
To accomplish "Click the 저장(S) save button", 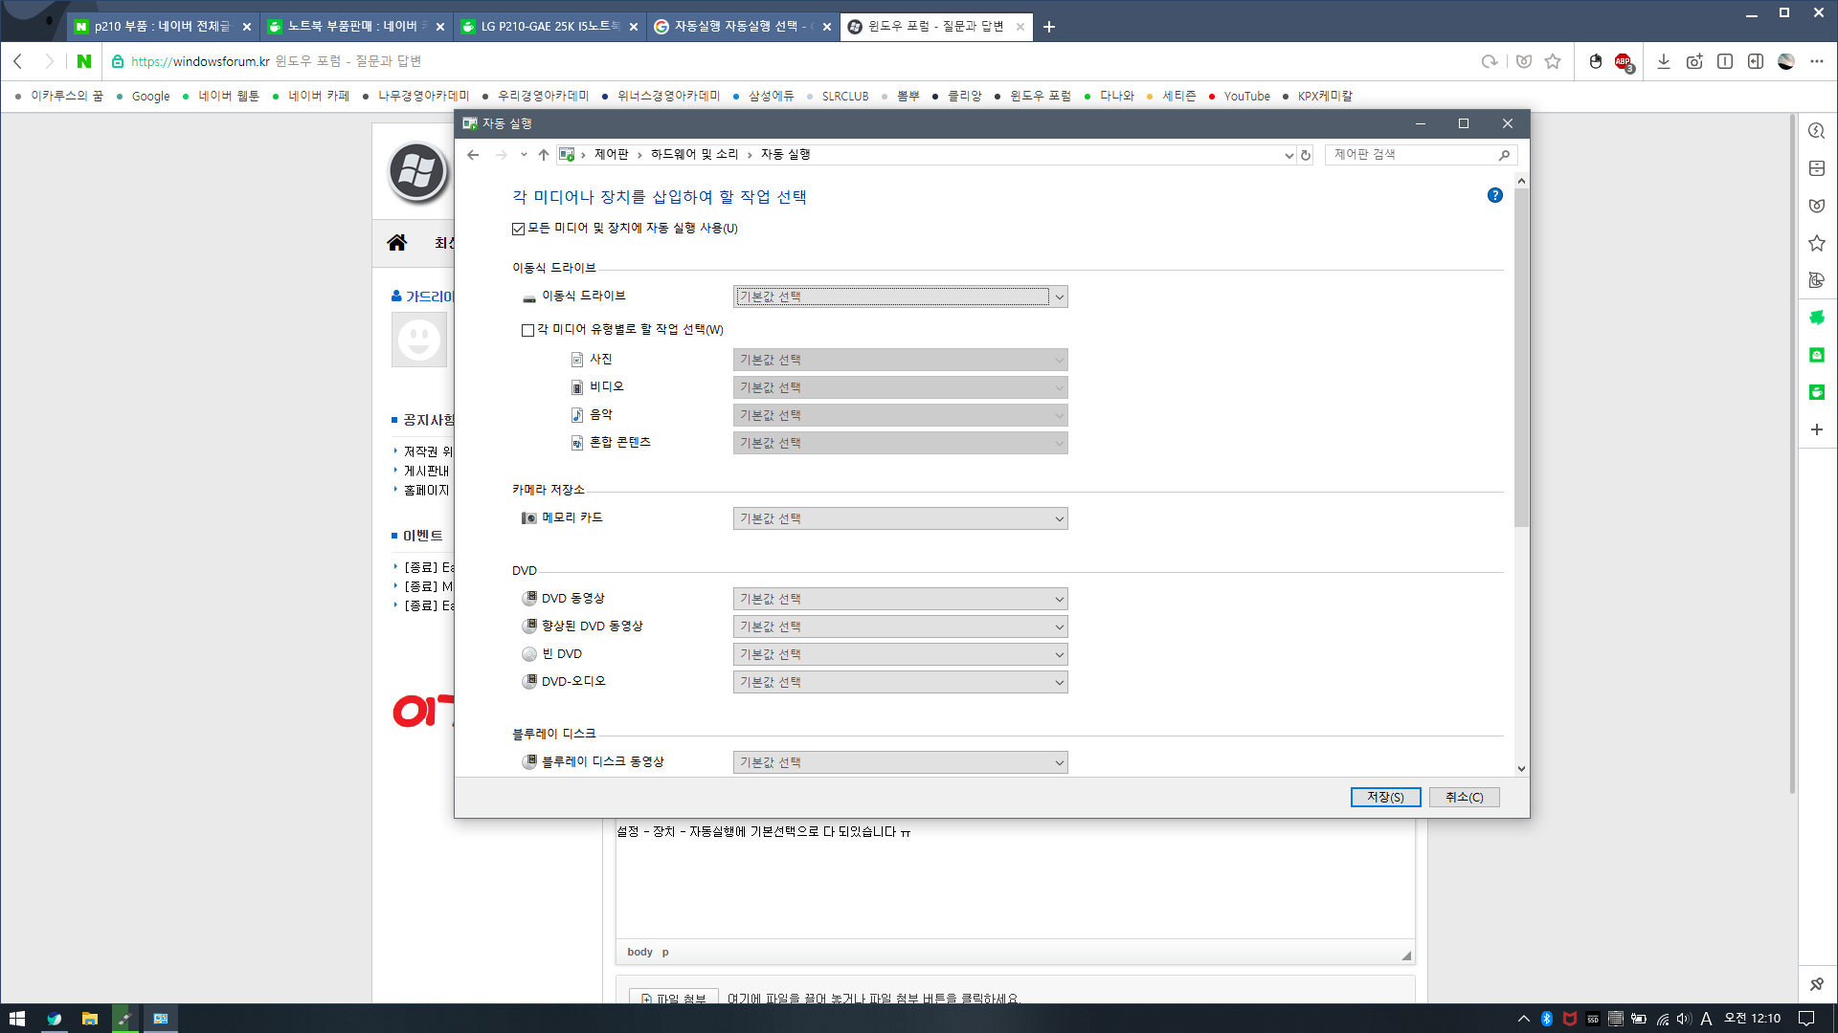I will 1385,798.
